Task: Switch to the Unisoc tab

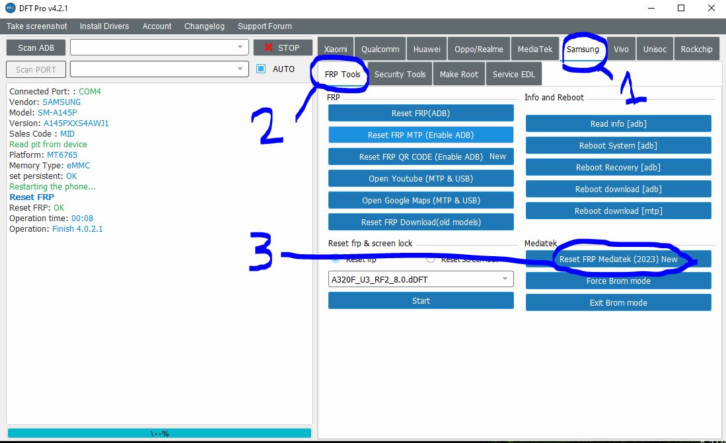Action: [x=655, y=49]
